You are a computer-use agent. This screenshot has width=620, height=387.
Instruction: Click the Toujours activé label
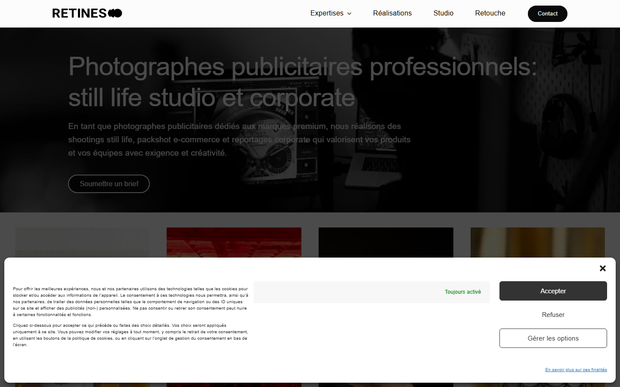coord(463,292)
